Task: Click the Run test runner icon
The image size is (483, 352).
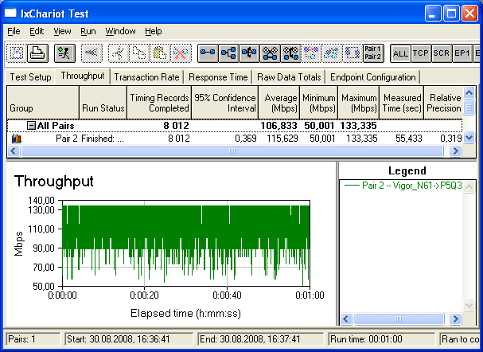Action: coord(64,53)
